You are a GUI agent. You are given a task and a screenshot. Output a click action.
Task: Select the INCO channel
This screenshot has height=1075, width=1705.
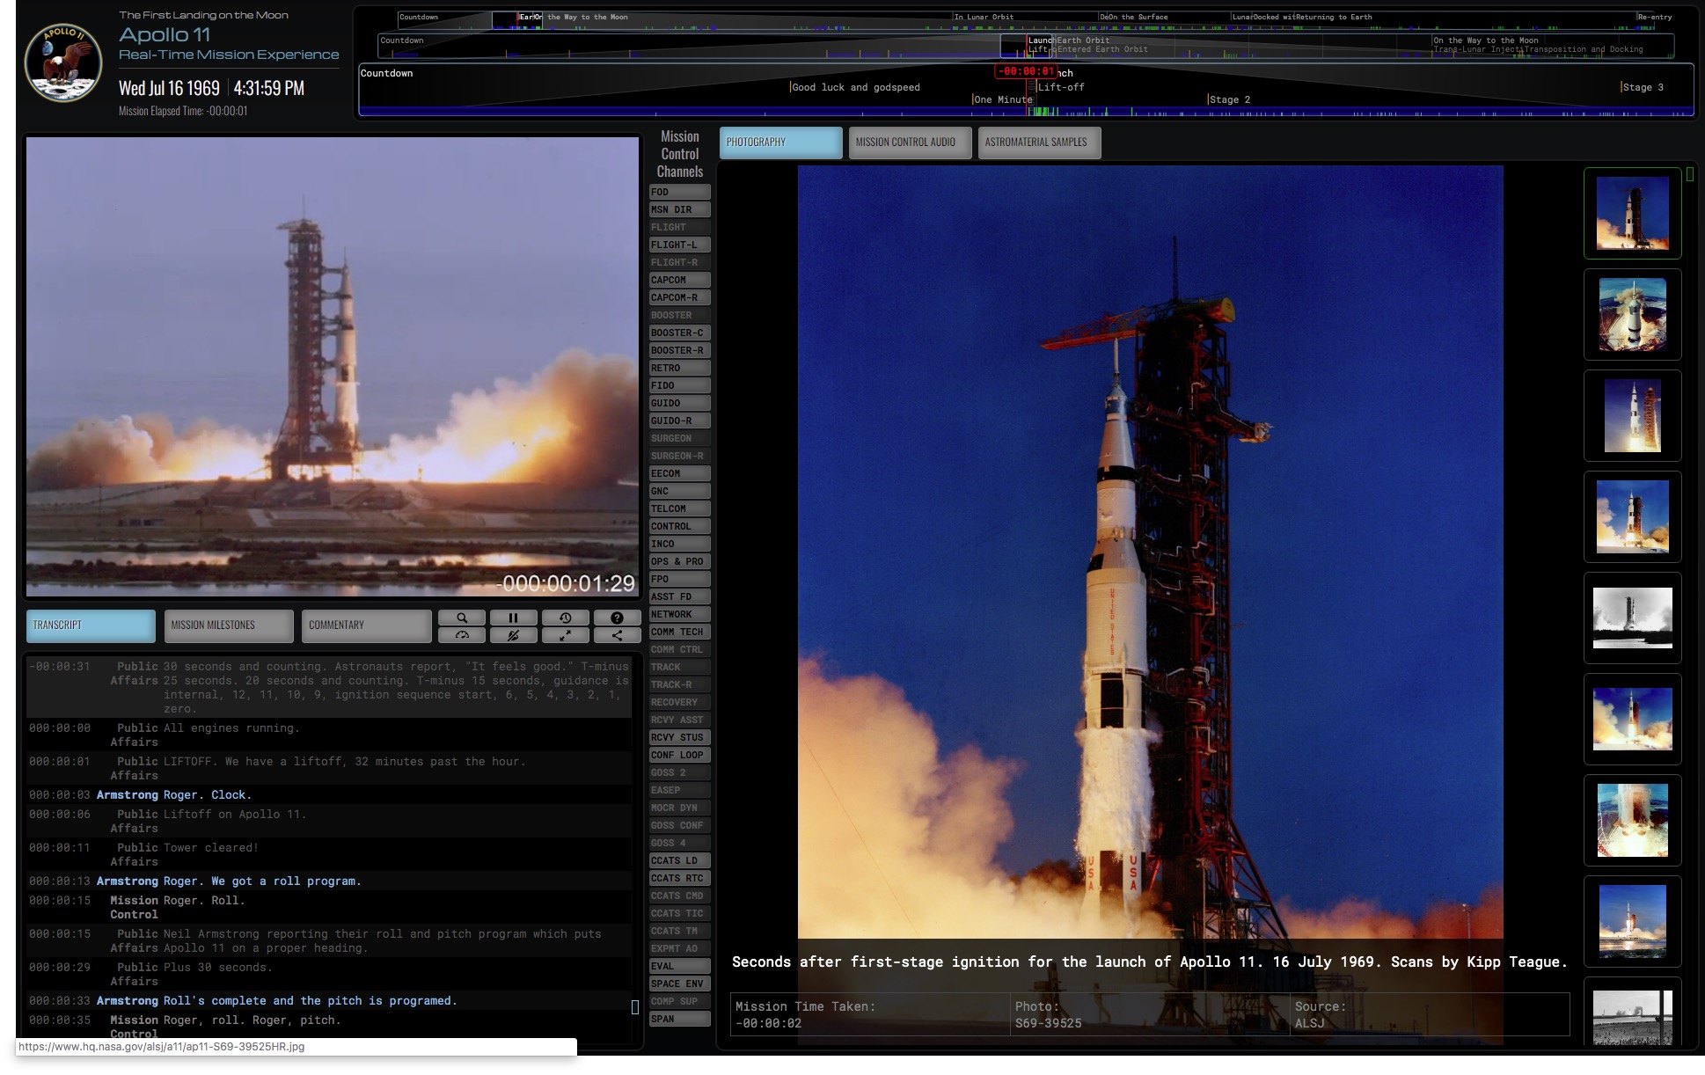coord(679,544)
